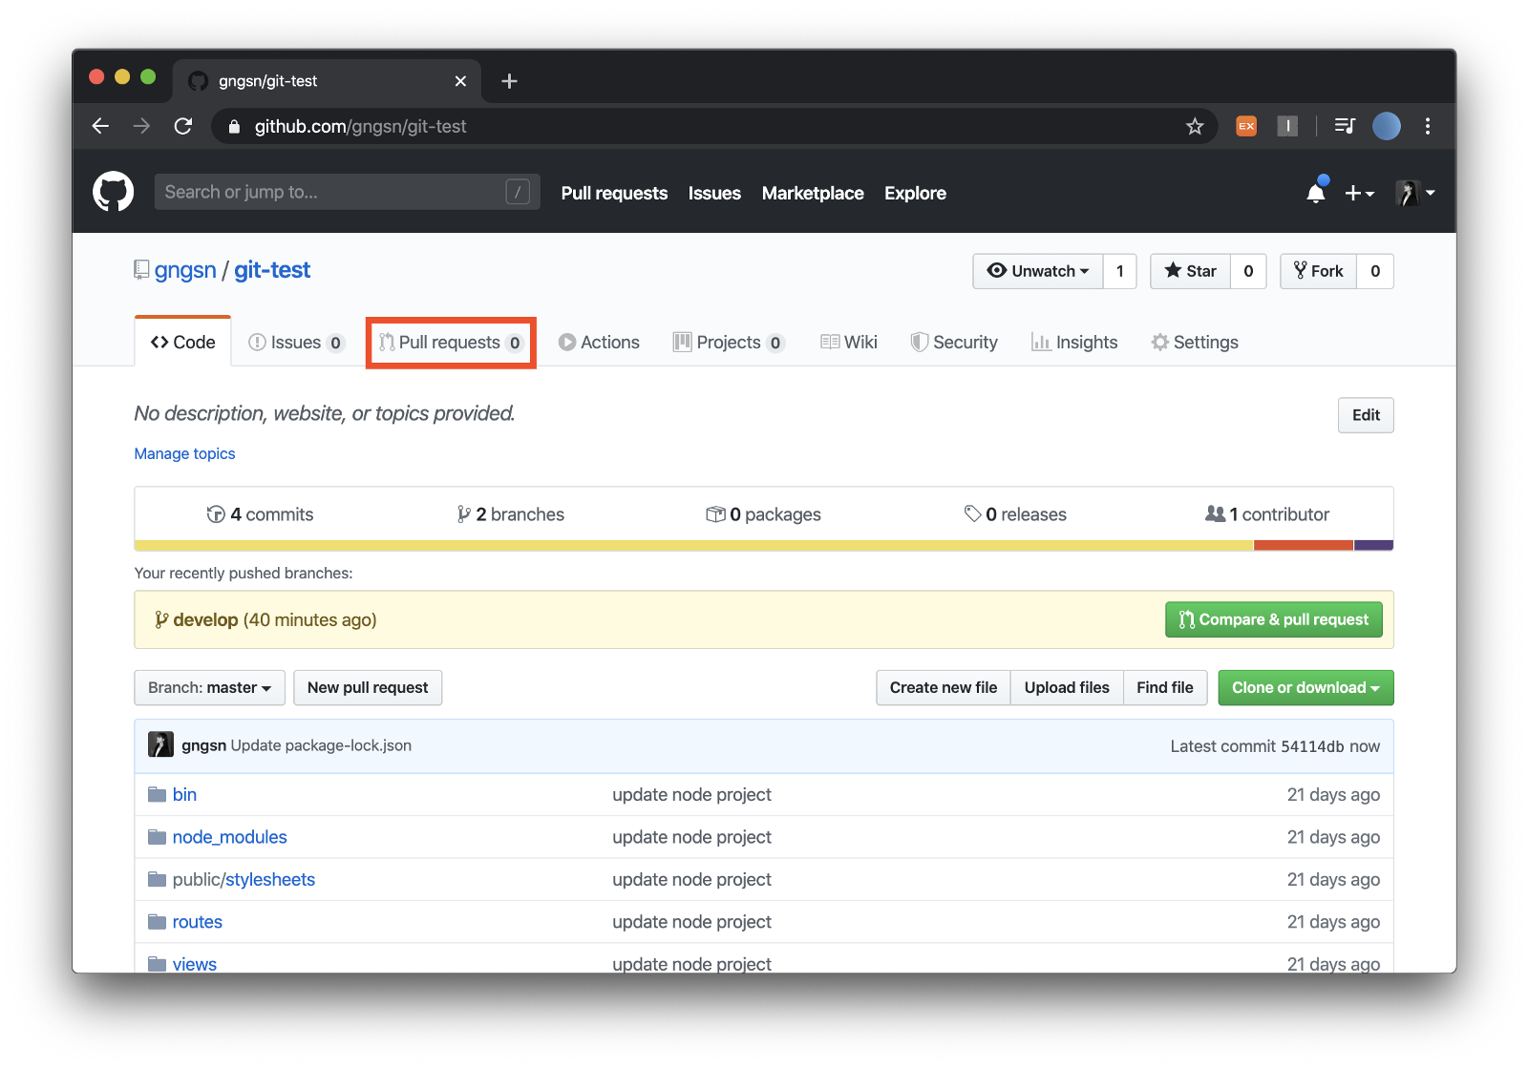Open the notifications bell
Viewport: 1528px width, 1068px height.
coord(1316,193)
